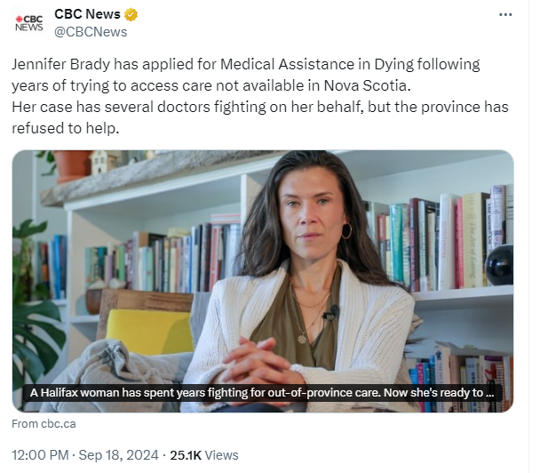Open the CBC News display name profile

(87, 14)
